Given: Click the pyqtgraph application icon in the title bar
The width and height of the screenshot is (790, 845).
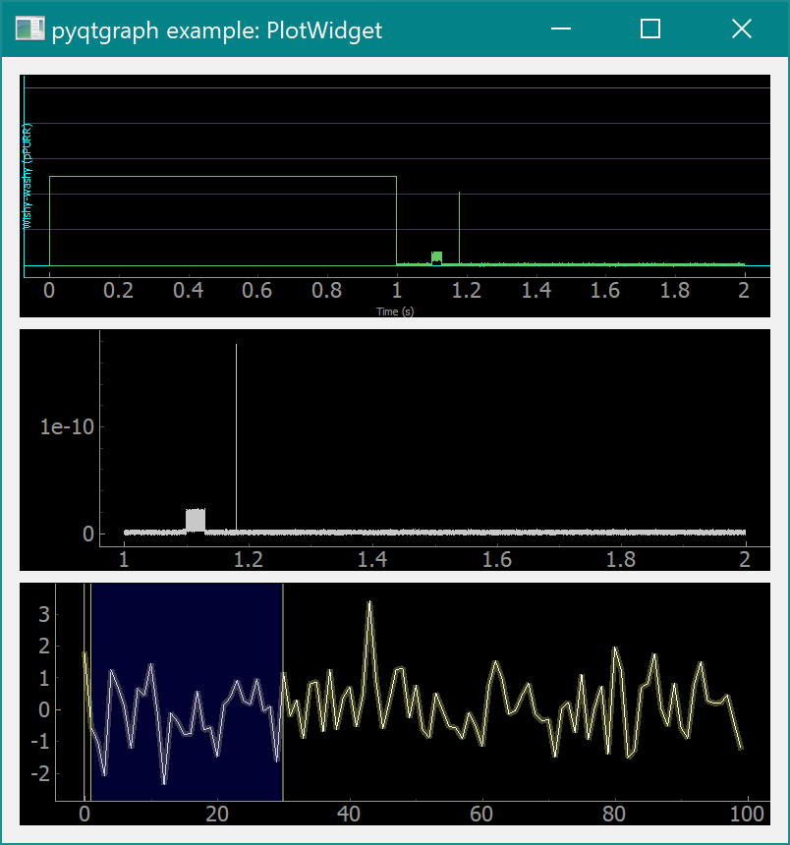Looking at the screenshot, I should [29, 28].
